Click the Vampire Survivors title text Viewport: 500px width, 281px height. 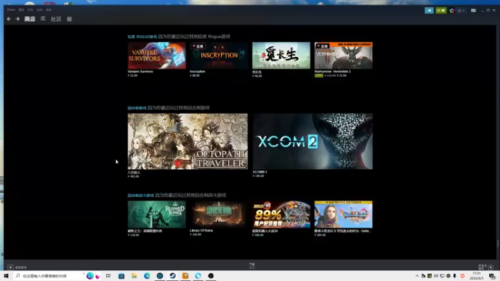(x=140, y=71)
